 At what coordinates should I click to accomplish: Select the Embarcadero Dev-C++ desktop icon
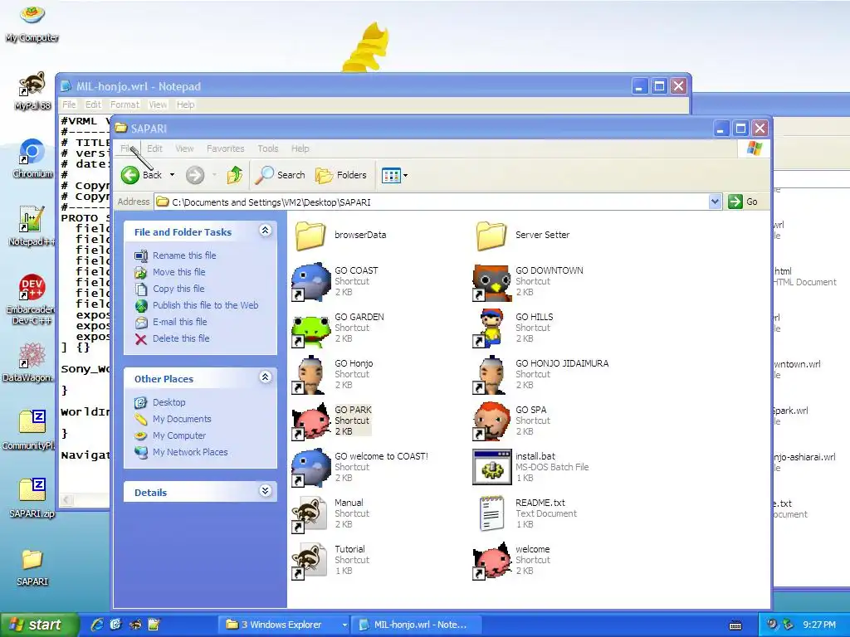pyautogui.click(x=30, y=299)
